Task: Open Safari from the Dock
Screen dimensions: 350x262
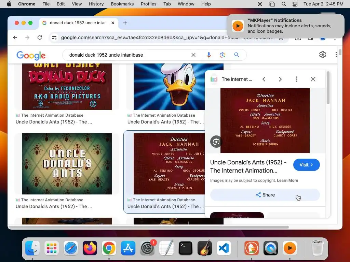Action: [x=71, y=248]
